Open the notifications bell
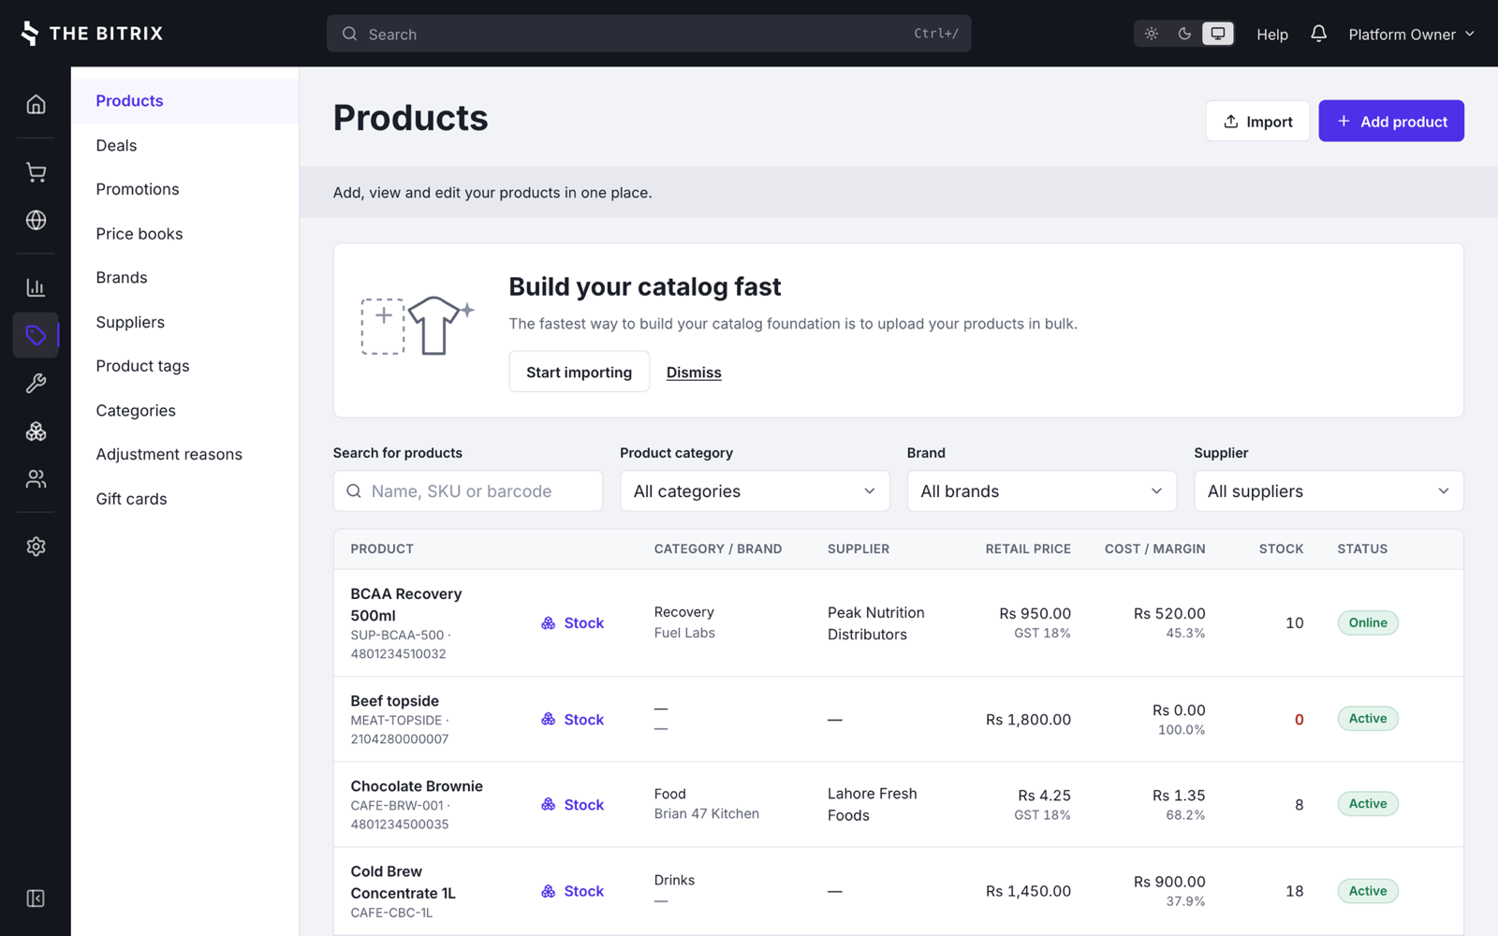The width and height of the screenshot is (1498, 936). click(1318, 34)
